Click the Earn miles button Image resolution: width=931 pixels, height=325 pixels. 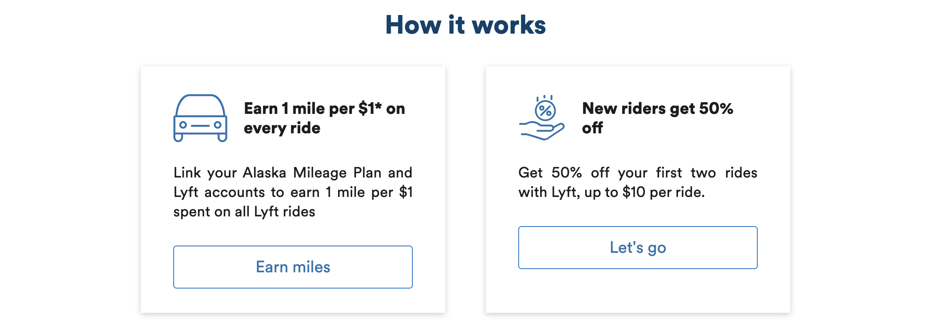click(x=293, y=267)
